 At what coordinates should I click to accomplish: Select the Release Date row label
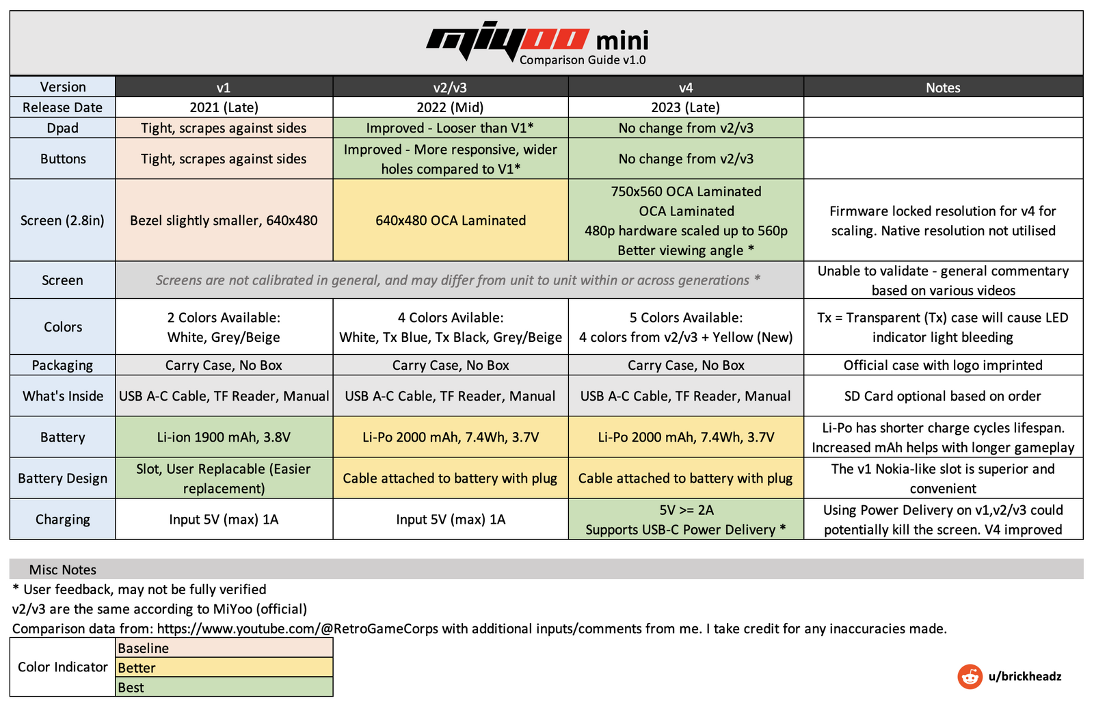(63, 107)
